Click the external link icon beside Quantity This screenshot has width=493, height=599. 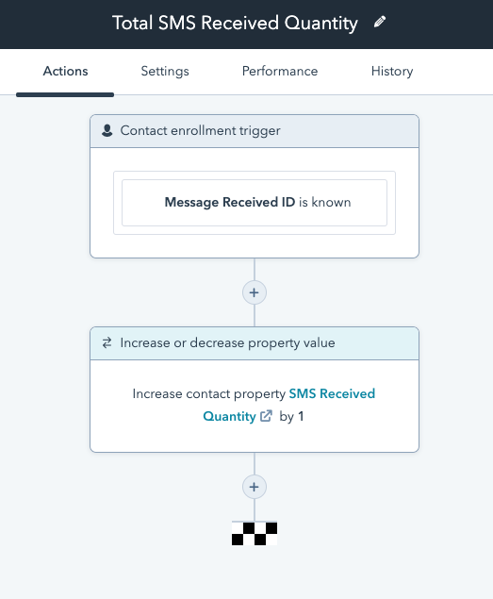tap(266, 416)
